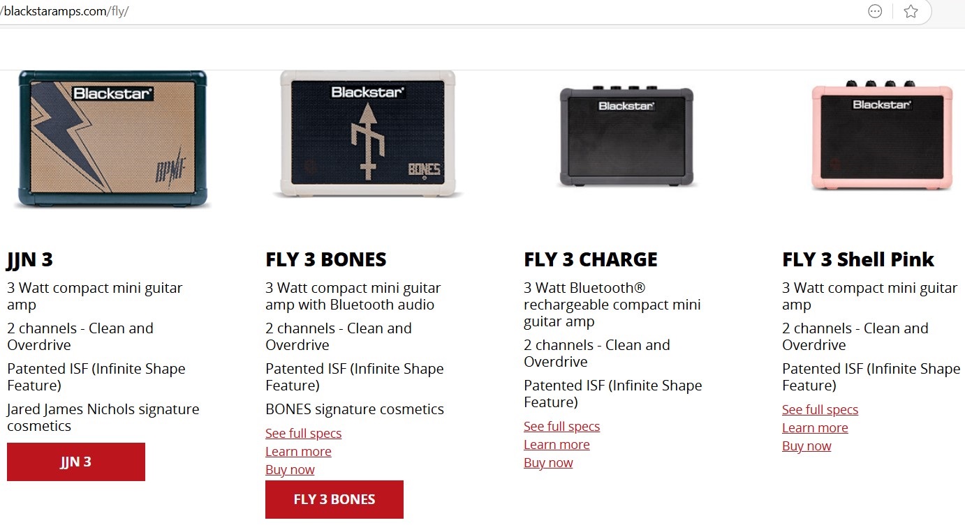
Task: Open the page actions ellipsis icon
Action: coord(874,11)
